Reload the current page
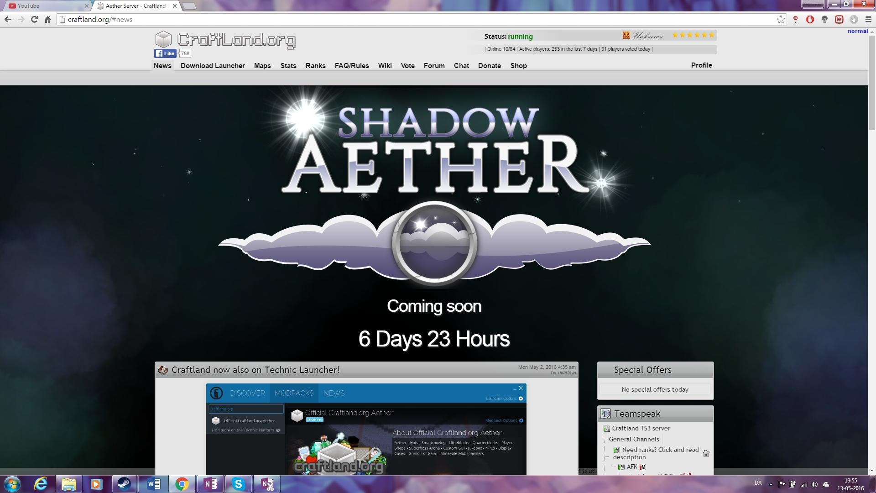This screenshot has width=876, height=493. pos(34,19)
